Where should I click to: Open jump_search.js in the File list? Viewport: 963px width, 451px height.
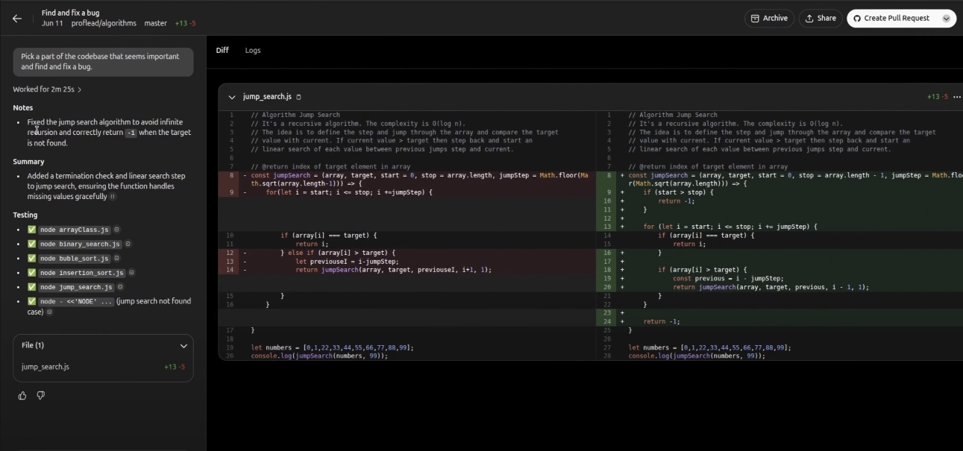[103, 367]
